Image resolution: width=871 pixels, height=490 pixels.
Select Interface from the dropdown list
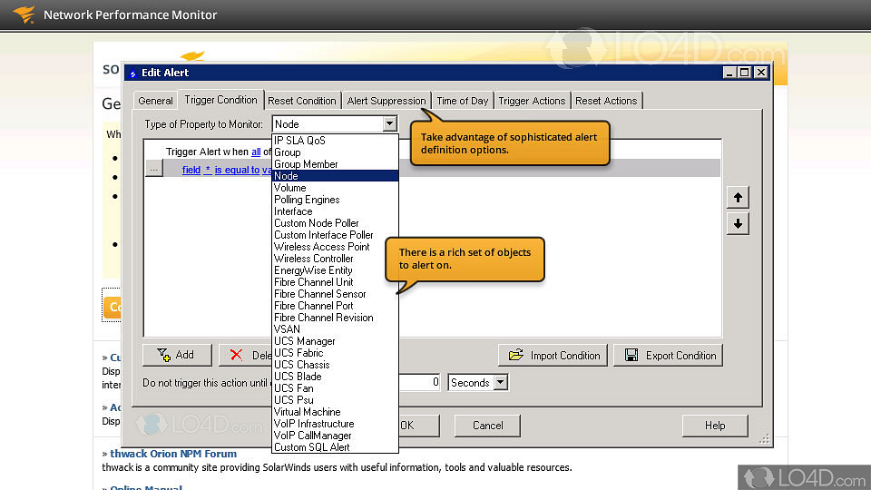[335, 211]
